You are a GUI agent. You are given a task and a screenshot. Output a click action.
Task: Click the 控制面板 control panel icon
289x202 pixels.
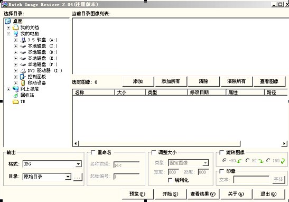[x=23, y=77]
